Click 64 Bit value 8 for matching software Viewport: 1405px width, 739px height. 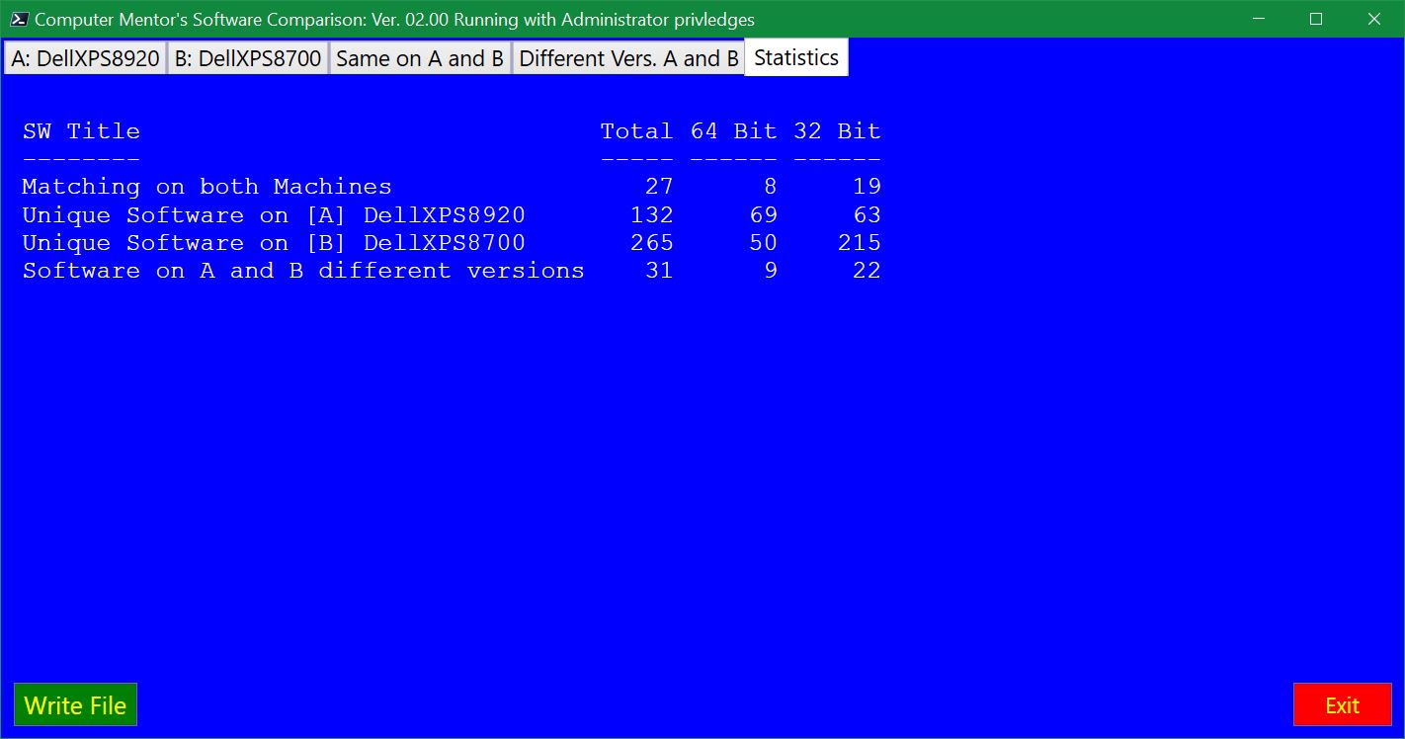770,187
